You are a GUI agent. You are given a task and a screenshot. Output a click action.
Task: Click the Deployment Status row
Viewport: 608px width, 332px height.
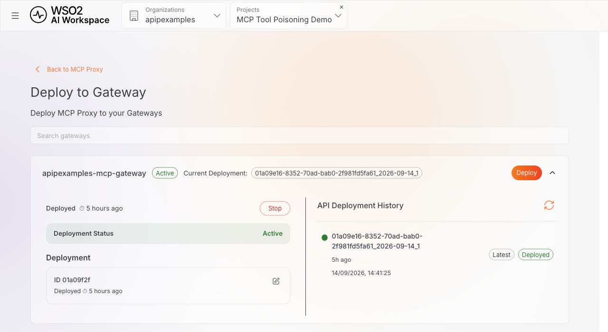168,233
